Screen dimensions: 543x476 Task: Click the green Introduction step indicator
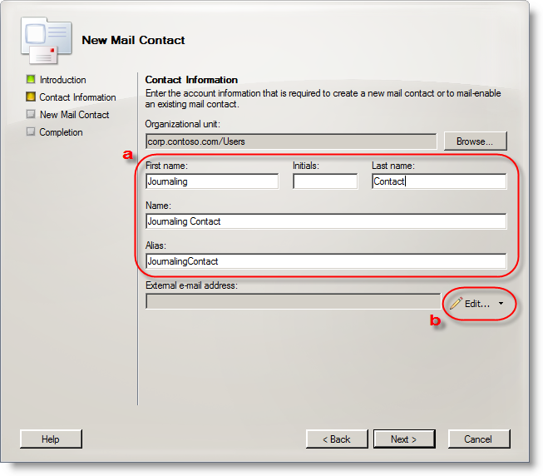click(x=31, y=79)
